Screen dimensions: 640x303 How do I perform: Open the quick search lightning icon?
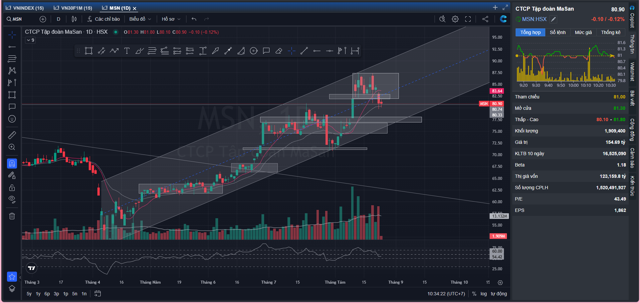click(442, 19)
